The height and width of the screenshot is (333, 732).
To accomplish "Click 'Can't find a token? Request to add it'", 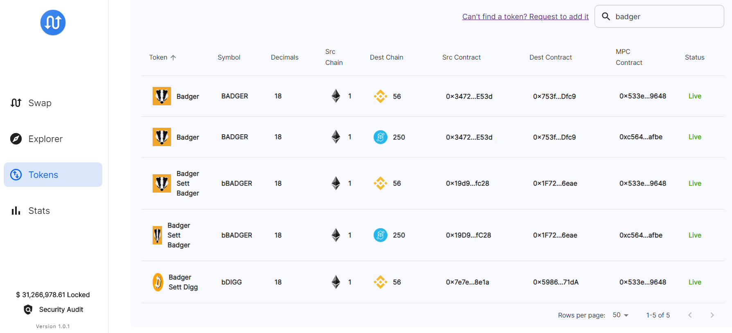I will [525, 17].
